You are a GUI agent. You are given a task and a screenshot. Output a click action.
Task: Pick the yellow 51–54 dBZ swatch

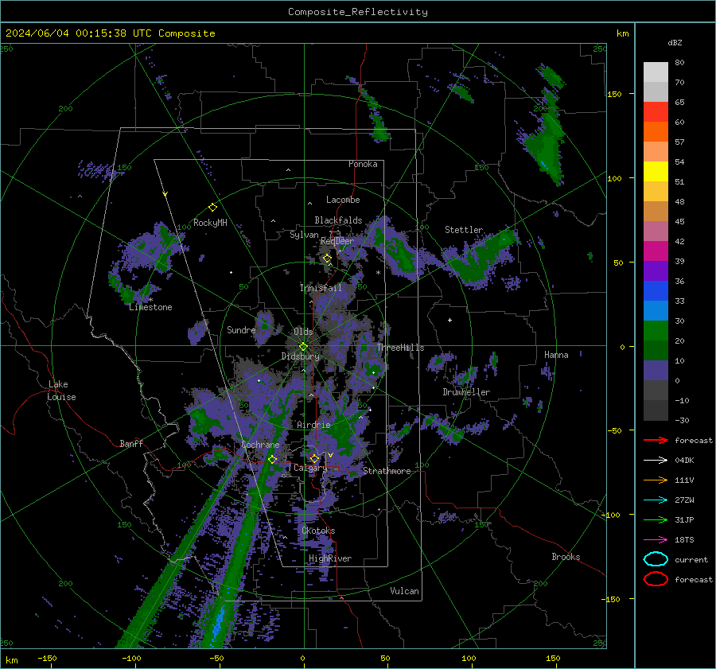(656, 172)
